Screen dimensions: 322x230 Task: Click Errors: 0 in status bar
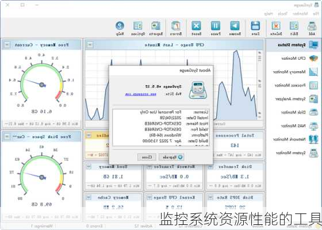coord(94,226)
